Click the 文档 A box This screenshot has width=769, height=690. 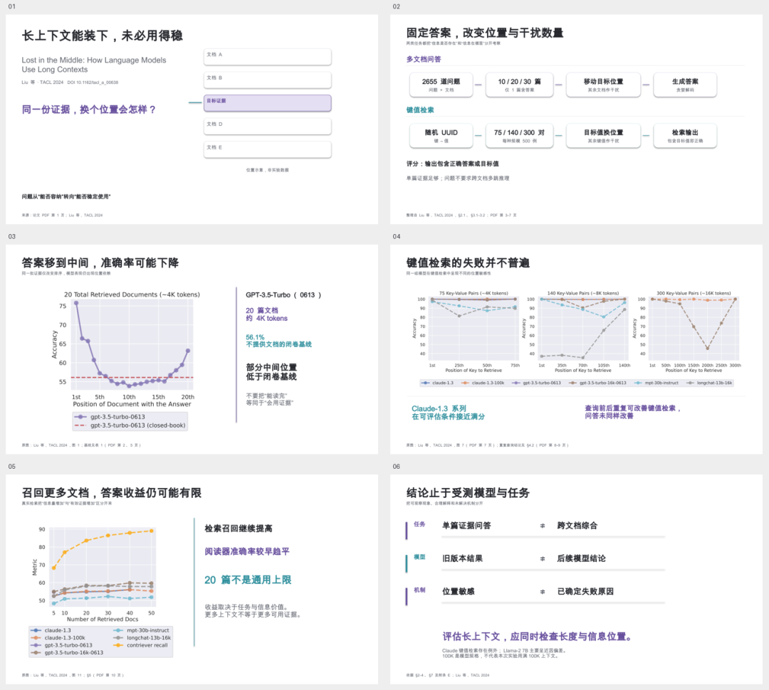[x=268, y=57]
